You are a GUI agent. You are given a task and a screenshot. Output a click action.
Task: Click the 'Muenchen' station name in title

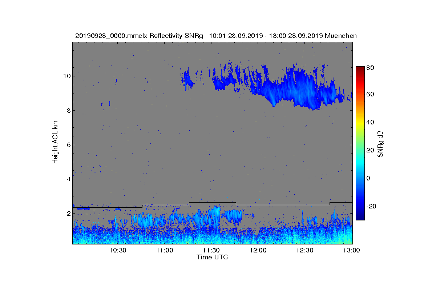tap(341, 36)
